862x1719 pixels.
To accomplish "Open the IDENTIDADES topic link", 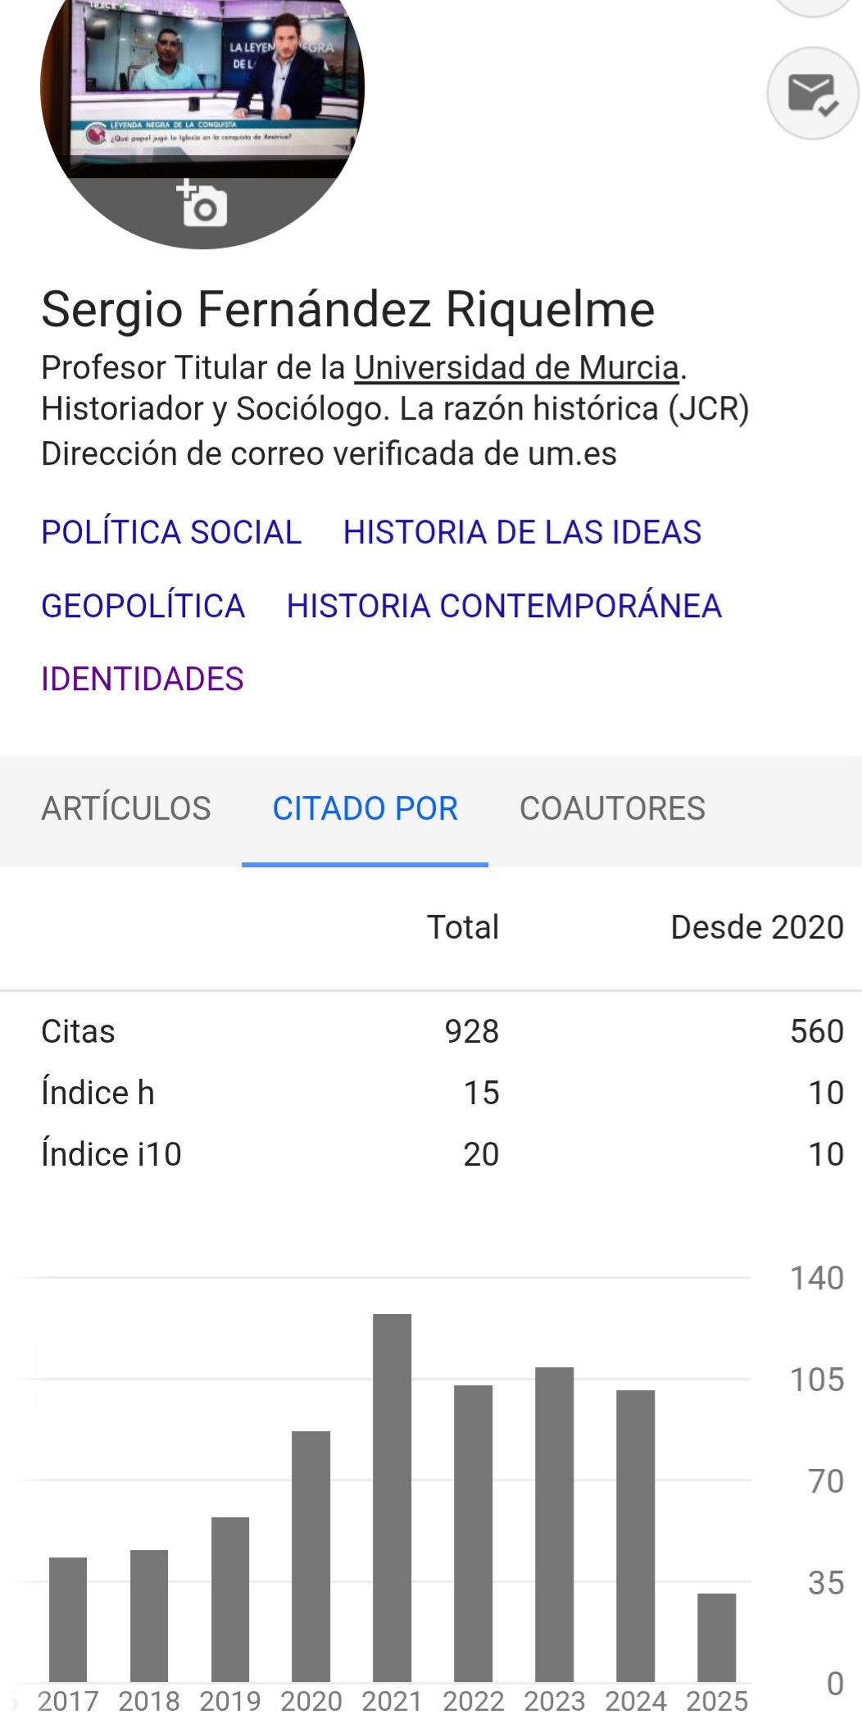I will click(143, 679).
